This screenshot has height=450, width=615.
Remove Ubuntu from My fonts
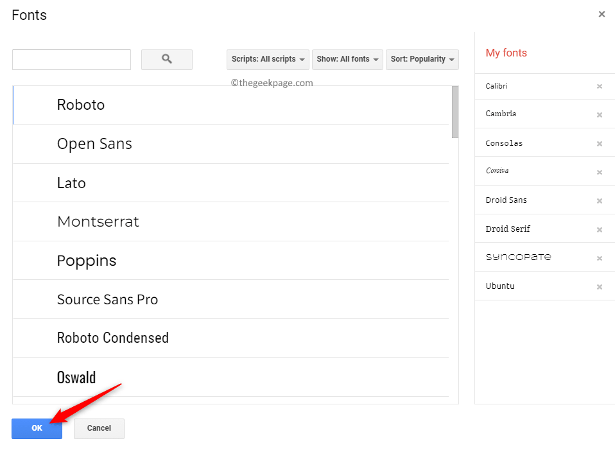(x=600, y=286)
